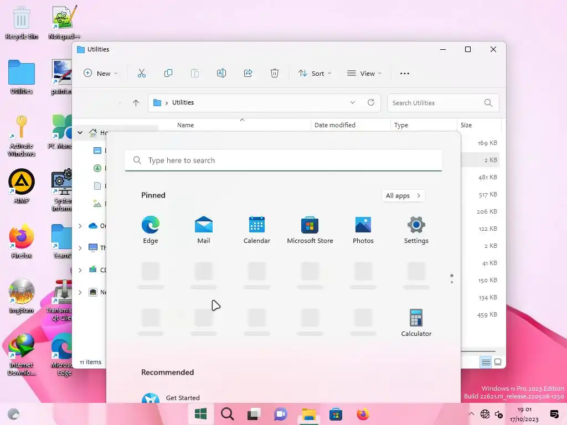The height and width of the screenshot is (425, 567).
Task: Expand the Network tree node
Action: (x=80, y=292)
